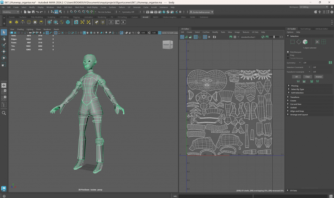Expand the Cut and Sew section
This screenshot has height=198, width=334.
(x=296, y=104)
